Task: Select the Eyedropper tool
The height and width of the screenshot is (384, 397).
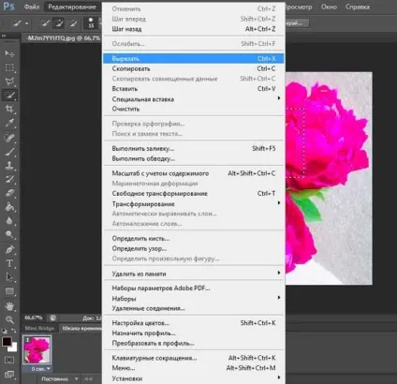Action: point(9,123)
